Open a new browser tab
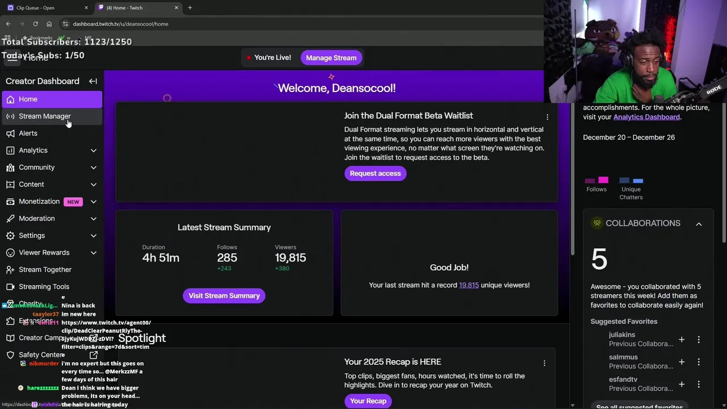 pyautogui.click(x=190, y=8)
